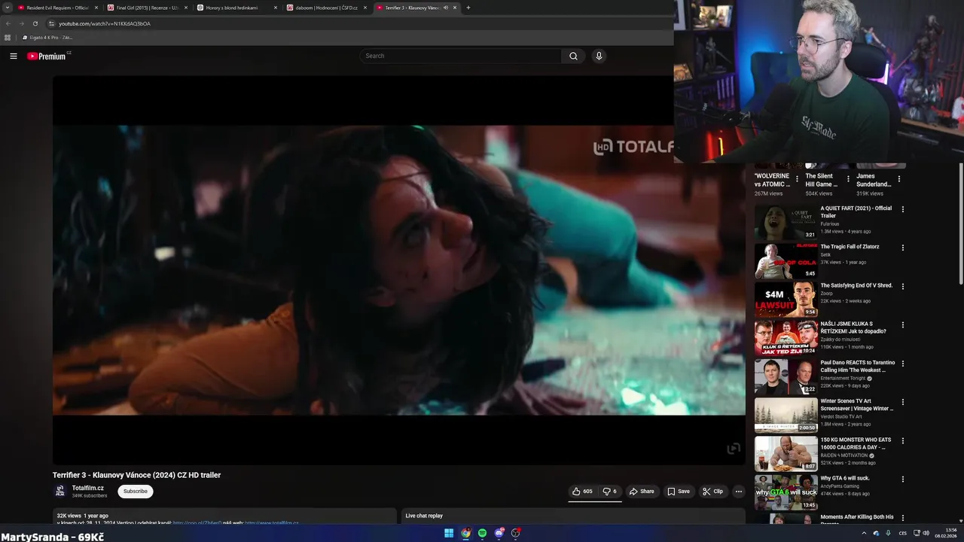Open the Totalfilm.cz channel avatar
Viewport: 964px width, 542px height.
(60, 492)
